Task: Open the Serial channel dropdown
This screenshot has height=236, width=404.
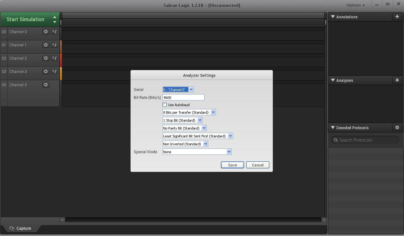Action: (x=178, y=90)
